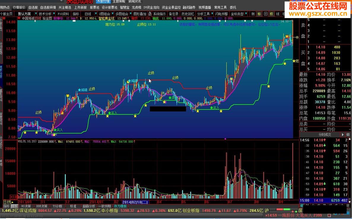Screen dimensions: 352x219
Task: Switch to the 主题策略 tab
Action: point(119,1)
